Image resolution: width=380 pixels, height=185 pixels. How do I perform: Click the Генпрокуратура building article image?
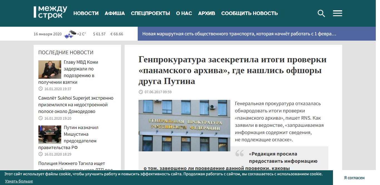click(x=184, y=125)
